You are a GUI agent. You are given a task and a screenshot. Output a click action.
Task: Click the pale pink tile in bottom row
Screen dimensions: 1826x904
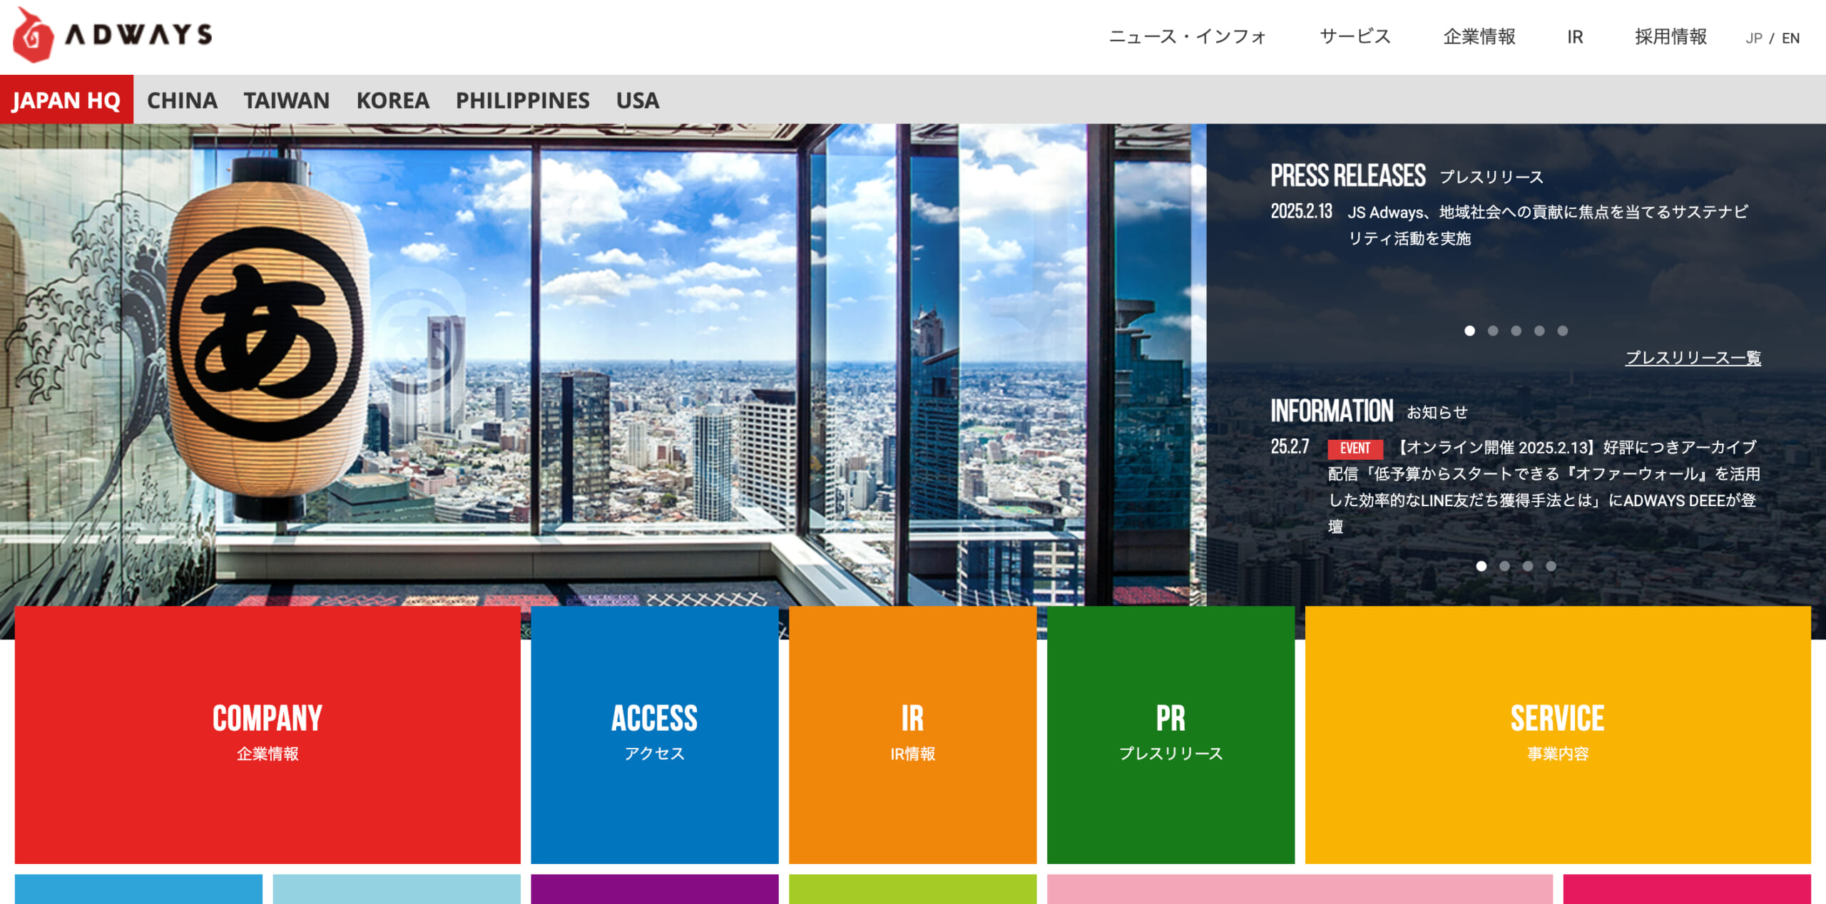pyautogui.click(x=1300, y=889)
